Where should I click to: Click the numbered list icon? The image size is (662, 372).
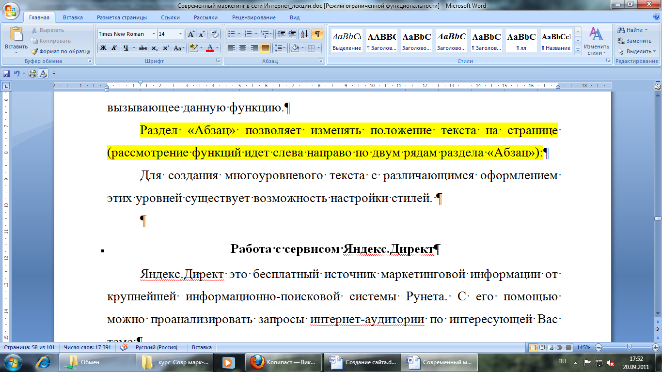(x=248, y=34)
